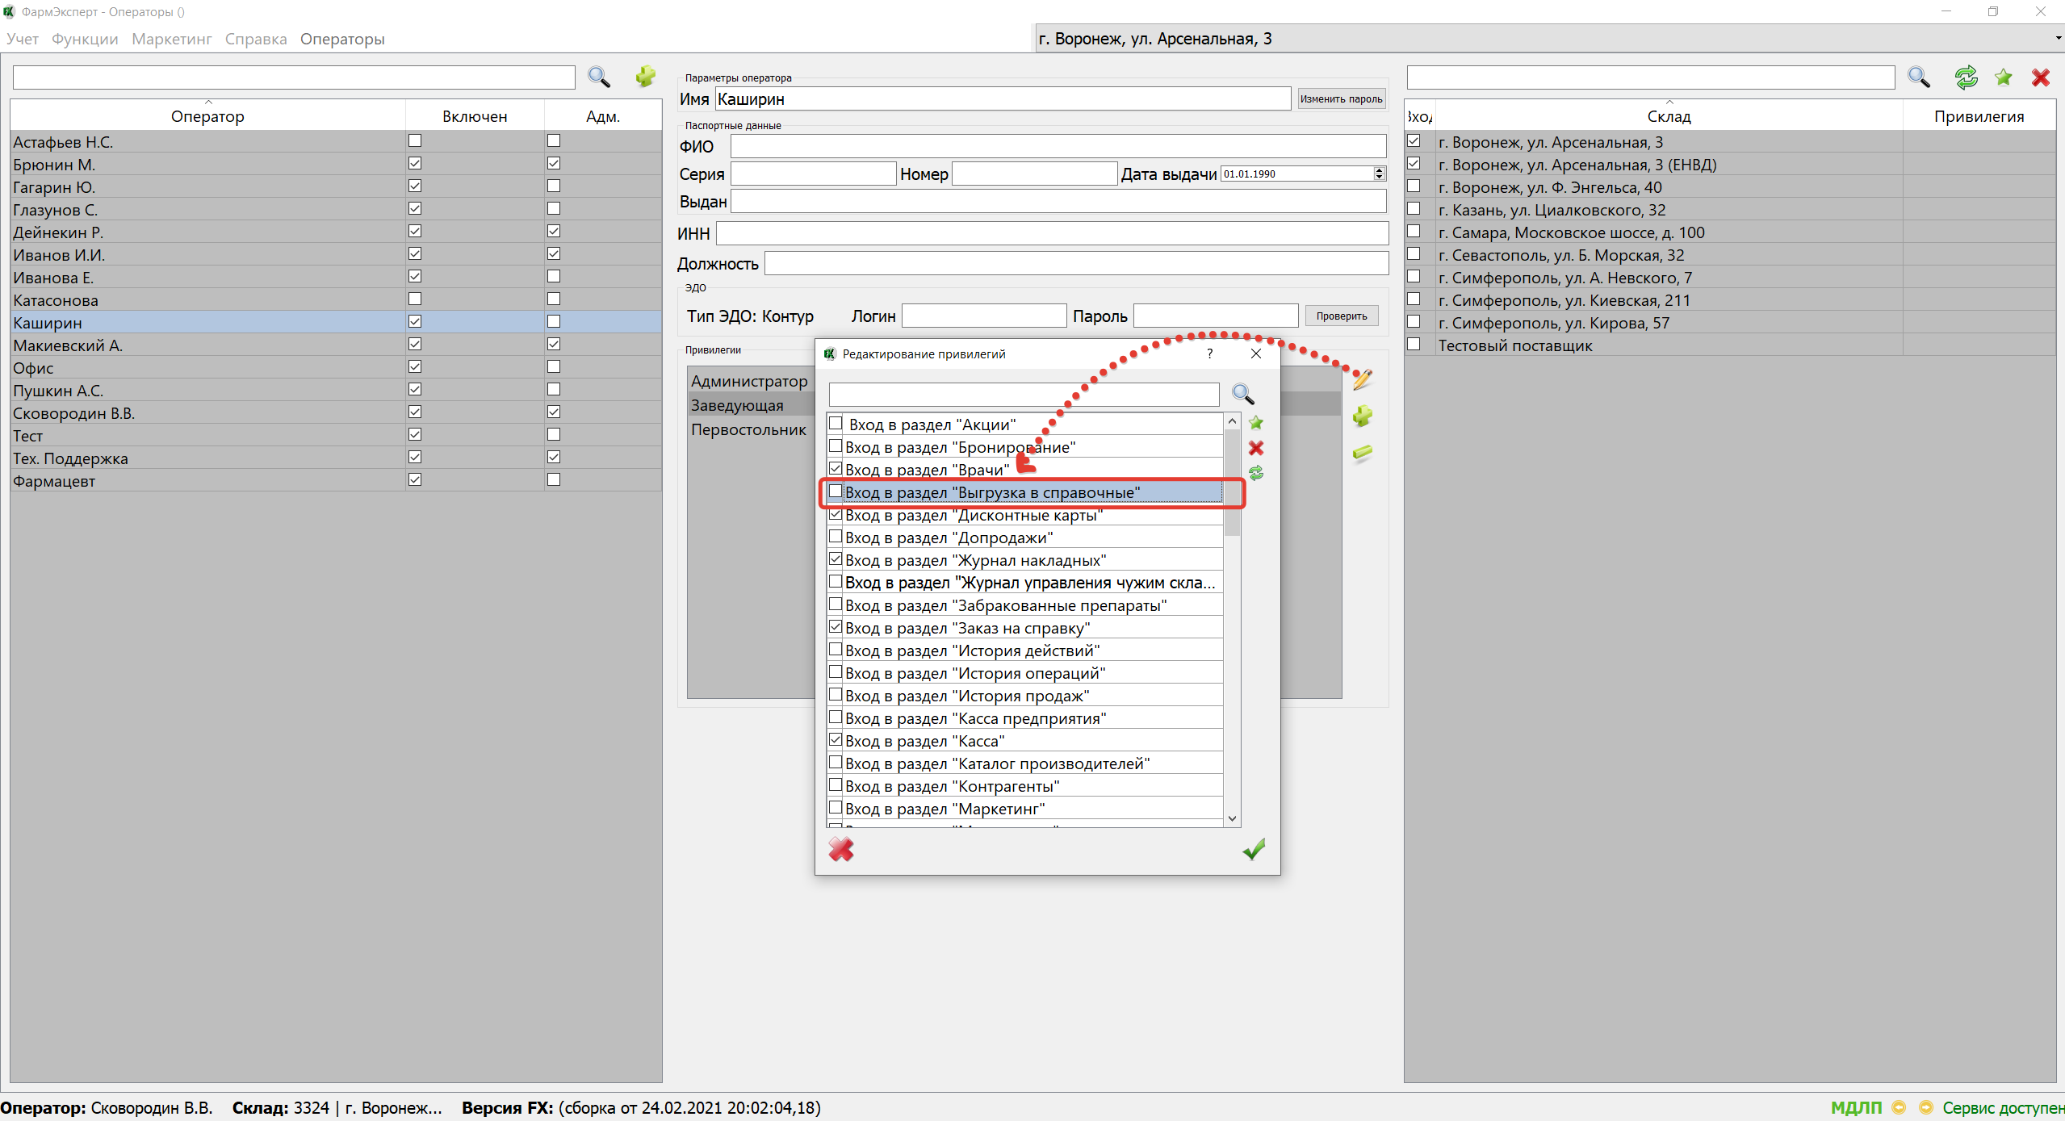Open the Маркетинг menu
The height and width of the screenshot is (1121, 2065).
click(x=171, y=39)
